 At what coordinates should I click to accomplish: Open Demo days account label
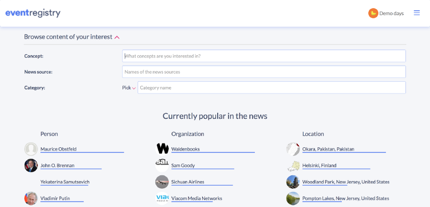click(391, 13)
